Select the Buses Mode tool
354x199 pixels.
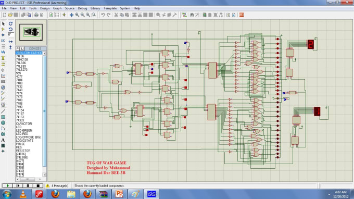pos(3,52)
